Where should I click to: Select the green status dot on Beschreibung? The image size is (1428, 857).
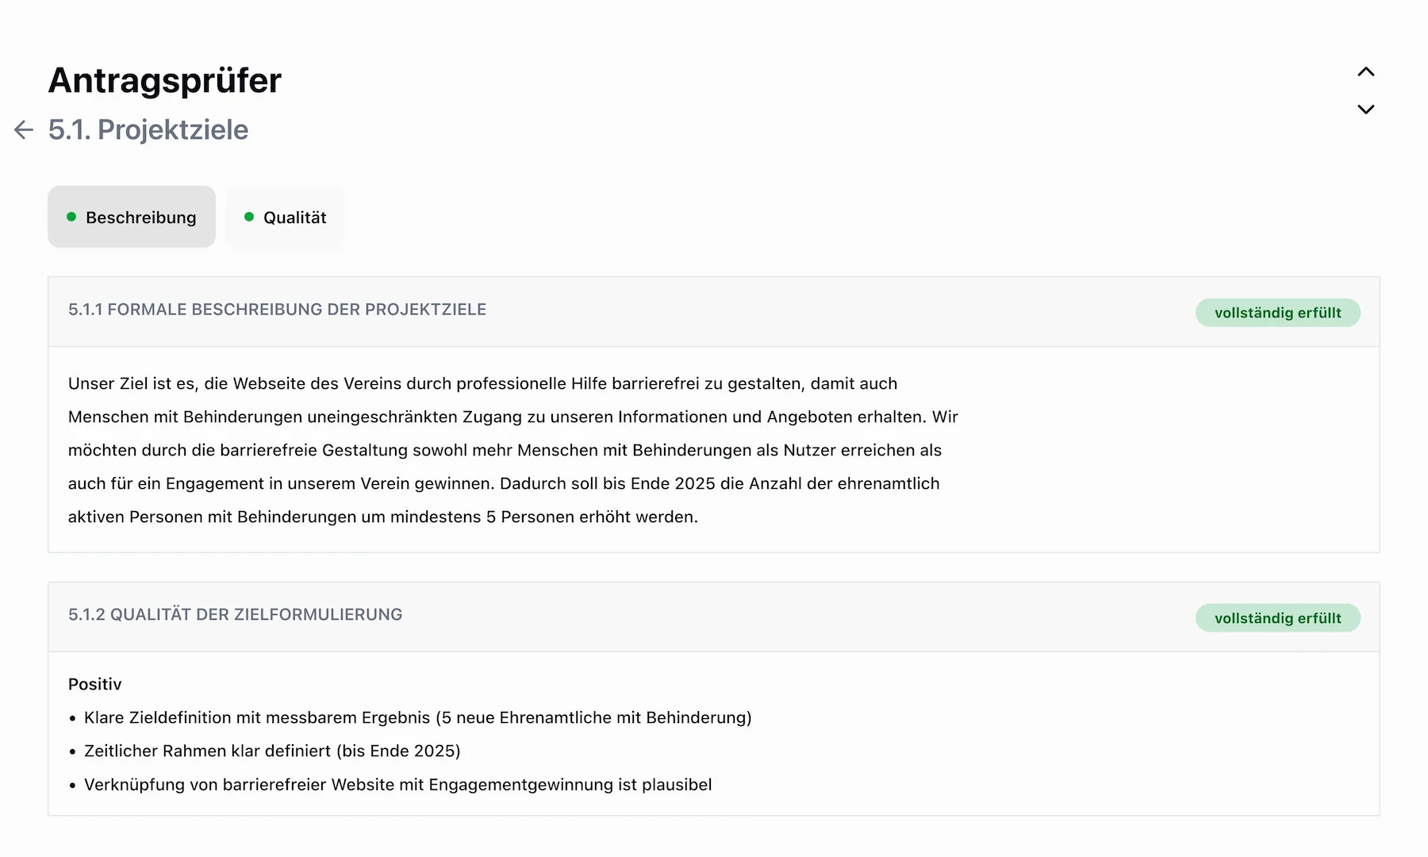pos(71,216)
